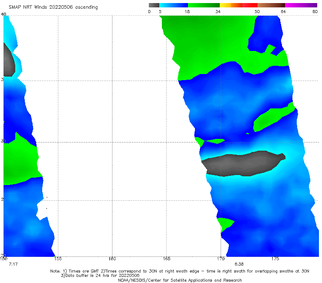
Task: Click the title "SMAP NRT Winds 20220506 ascending"
Action: [x=53, y=7]
